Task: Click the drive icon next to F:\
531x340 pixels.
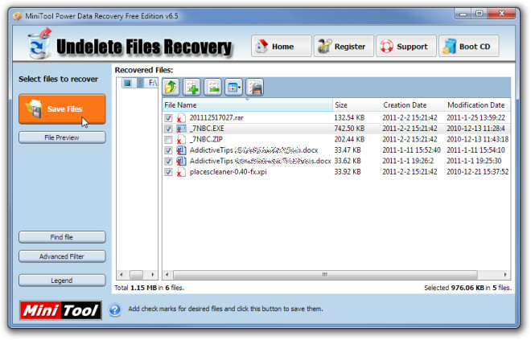Action: point(140,83)
